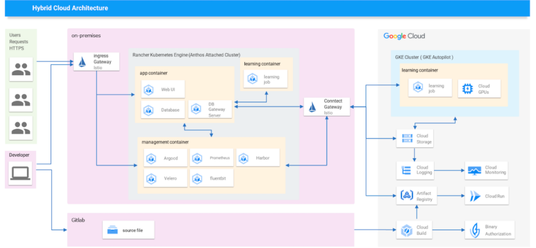Click the GKE Cluster (GKE Autopilot) label
Screen dimensions: 536x248
424,57
